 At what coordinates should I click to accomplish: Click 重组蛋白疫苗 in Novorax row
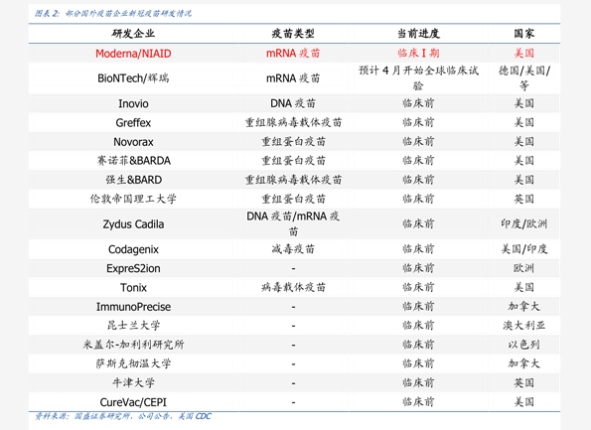point(293,142)
